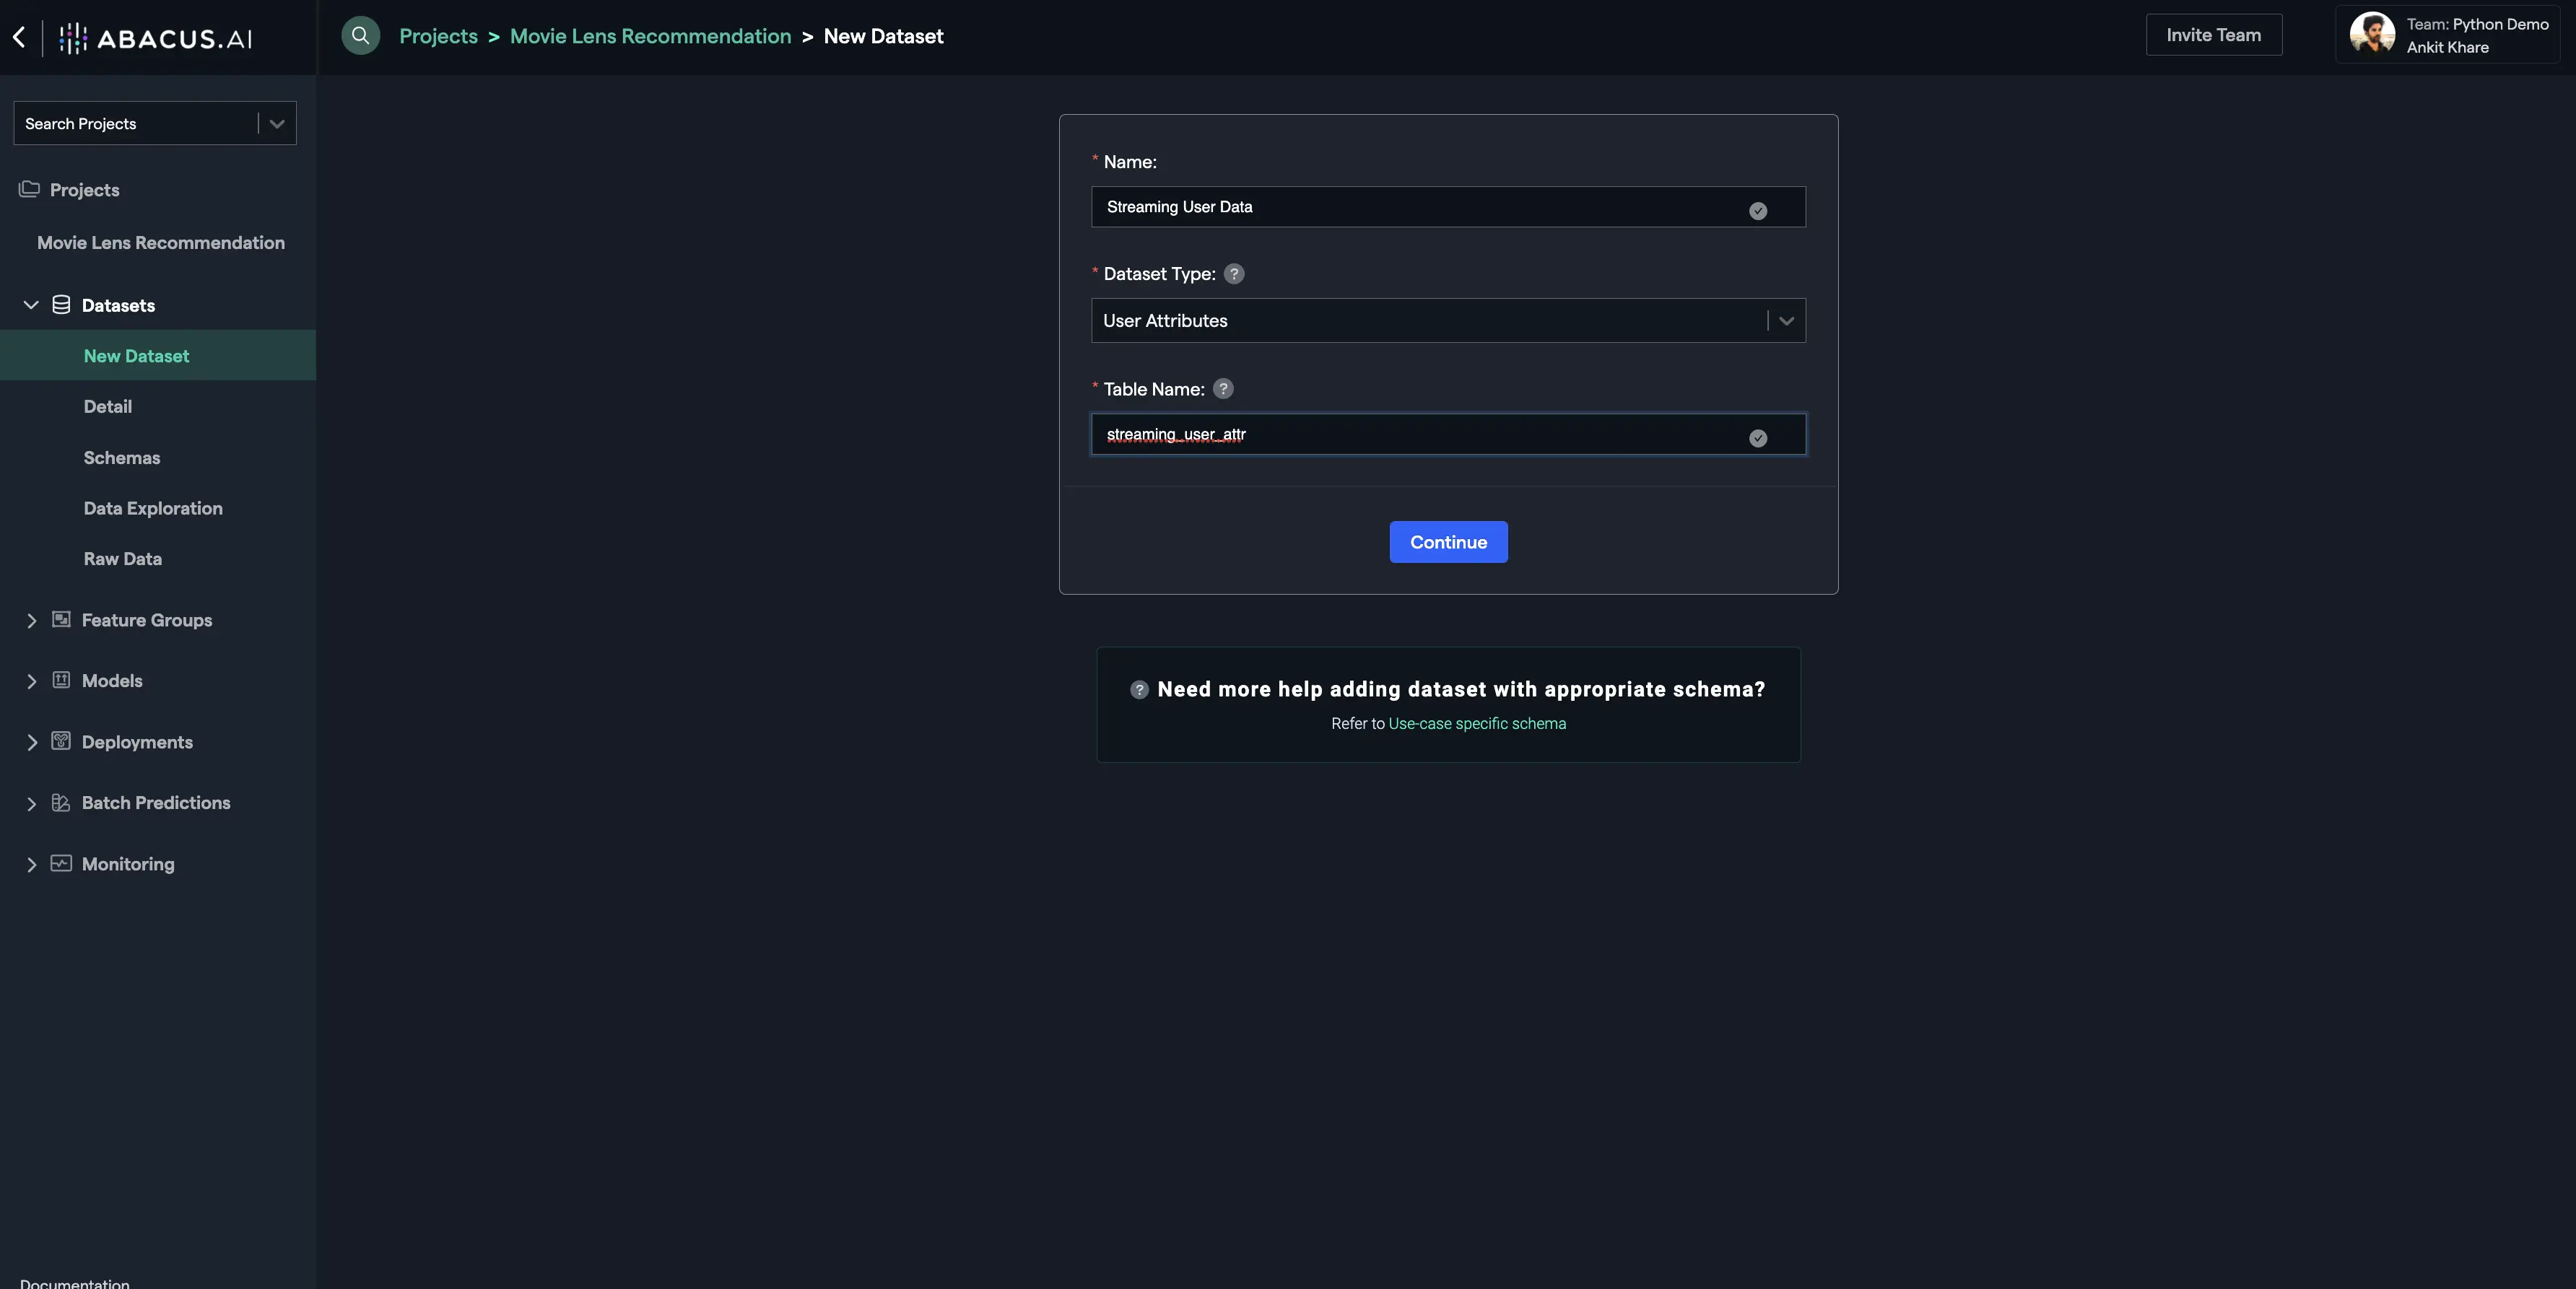Click the Projects menu item
Image resolution: width=2576 pixels, height=1289 pixels.
coord(84,189)
